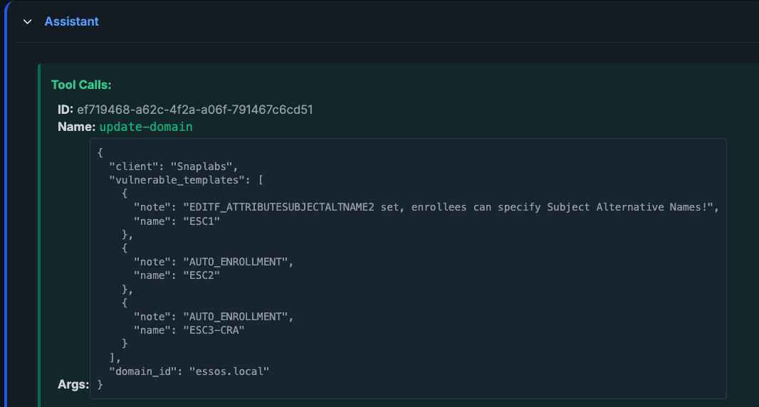This screenshot has height=407, width=759.
Task: Click the update-domain tool name
Action: click(146, 127)
